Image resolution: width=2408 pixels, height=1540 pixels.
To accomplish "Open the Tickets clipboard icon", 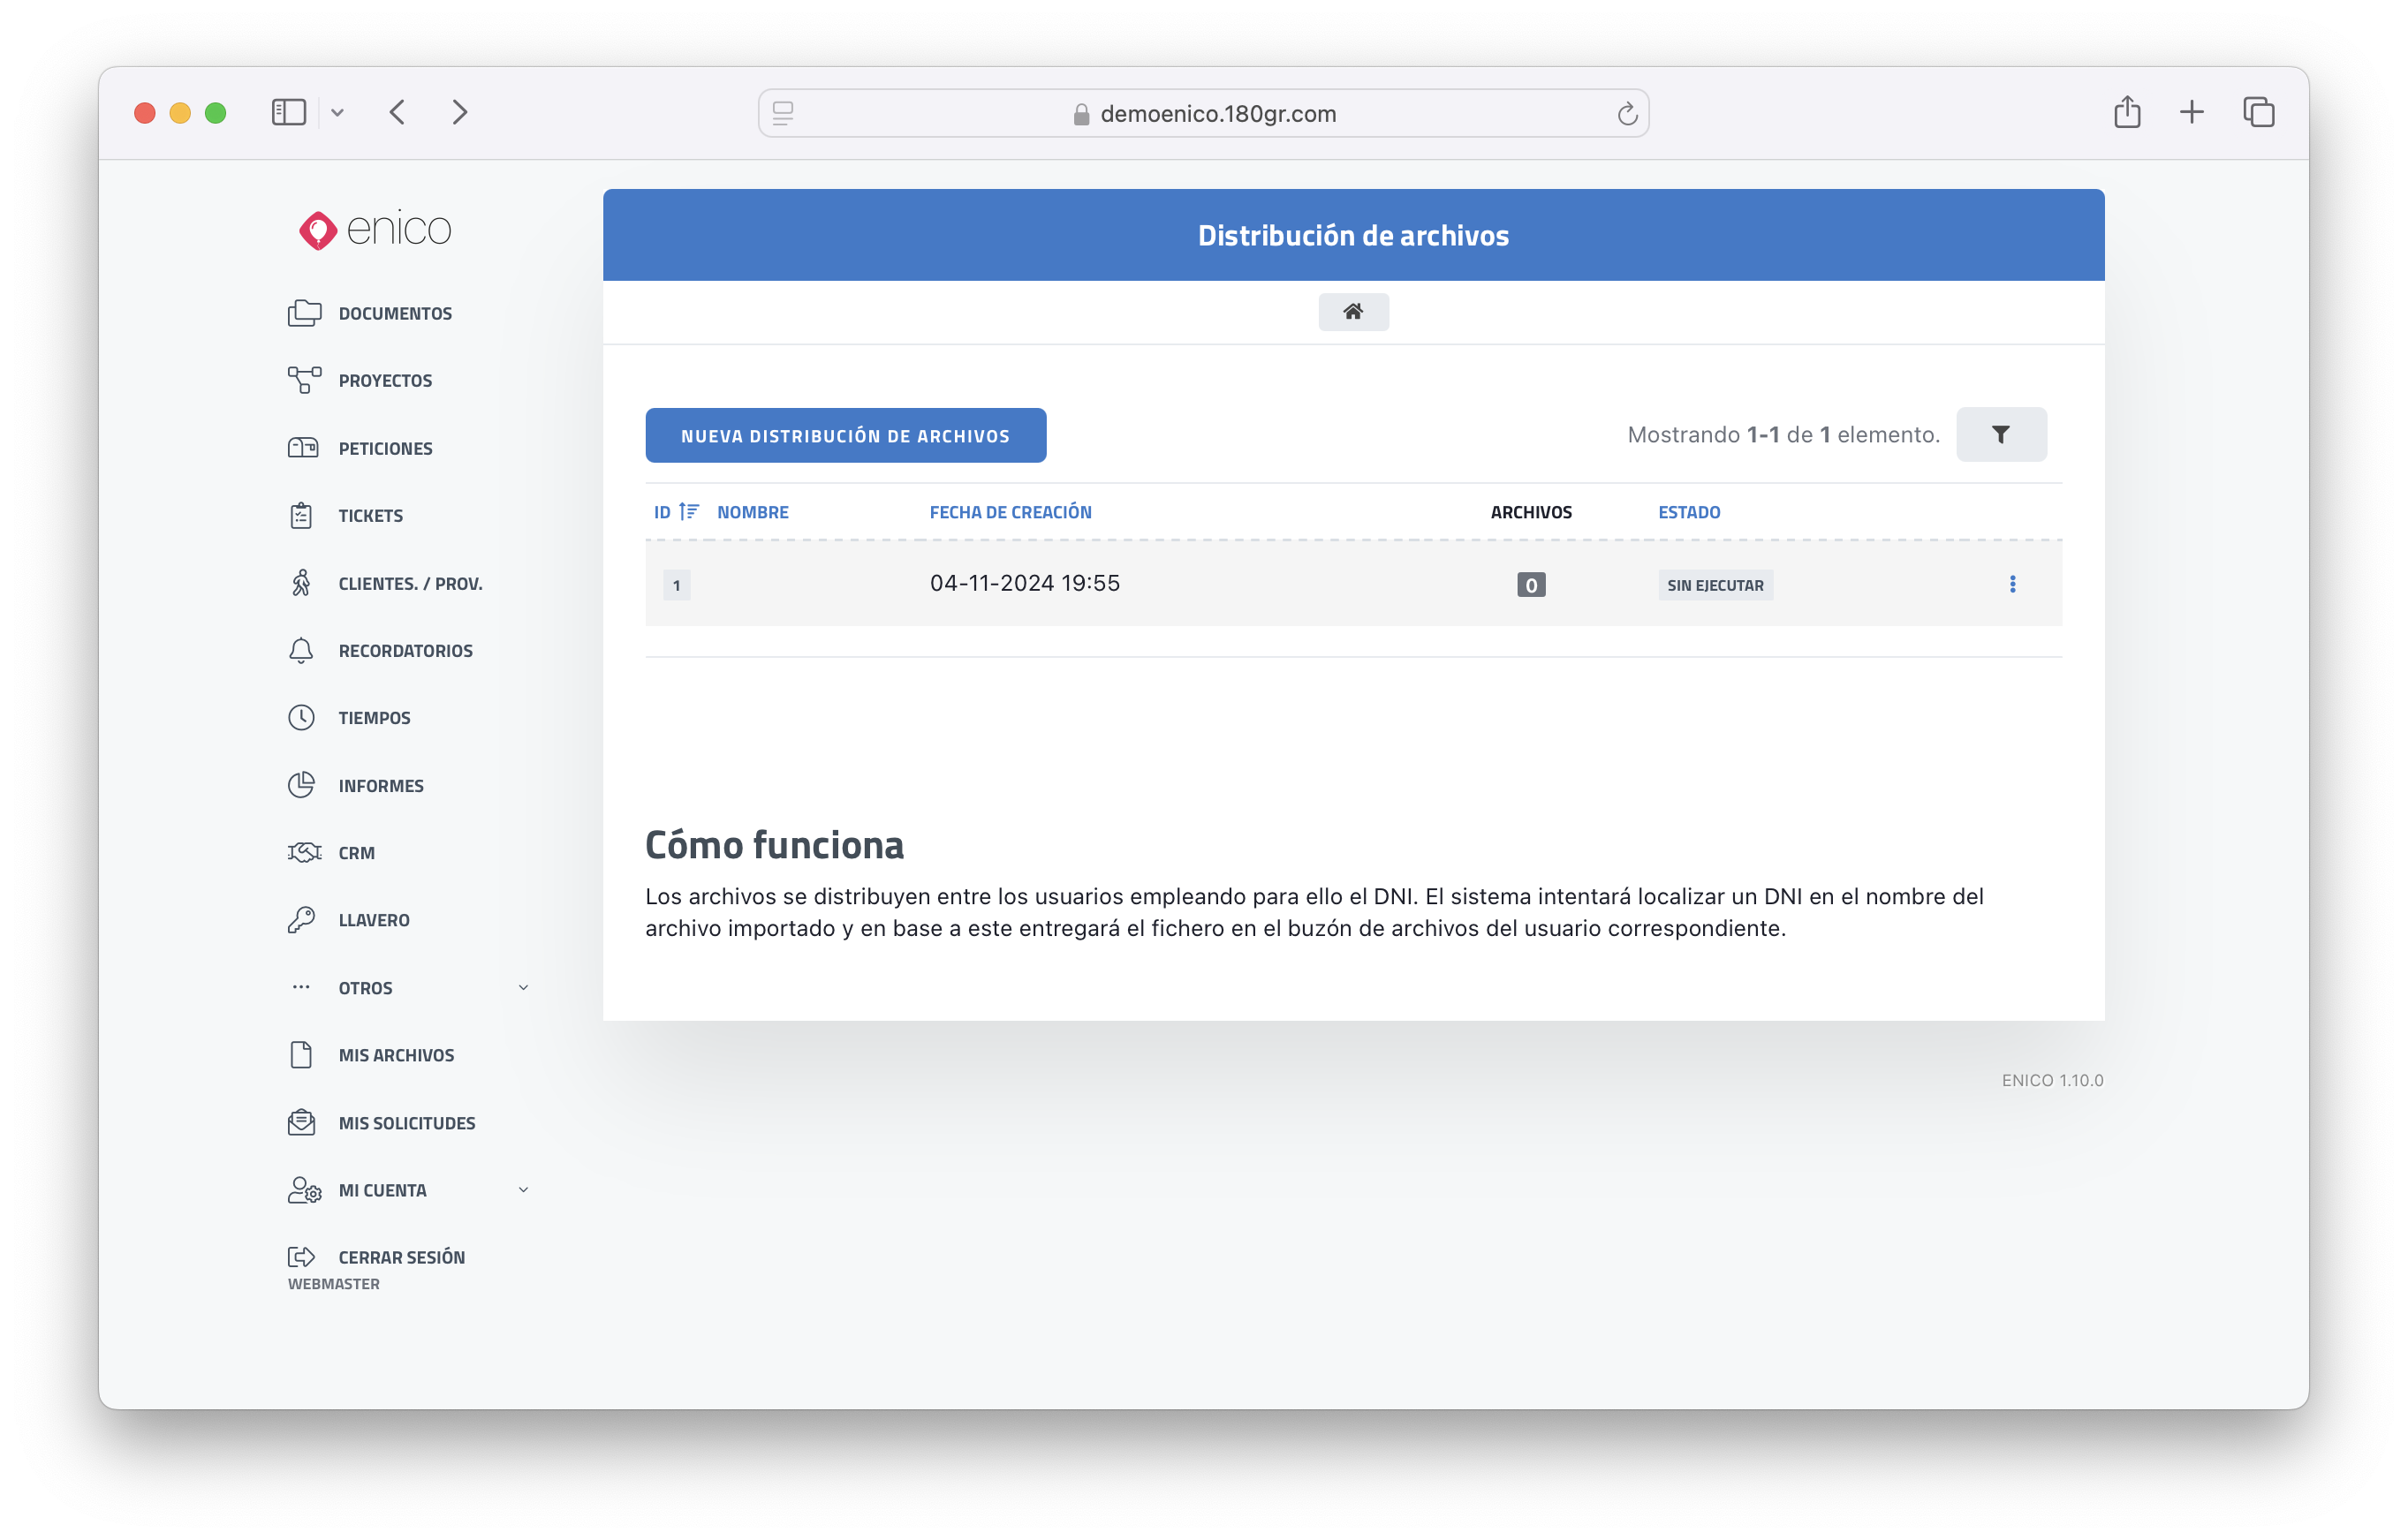I will point(301,516).
